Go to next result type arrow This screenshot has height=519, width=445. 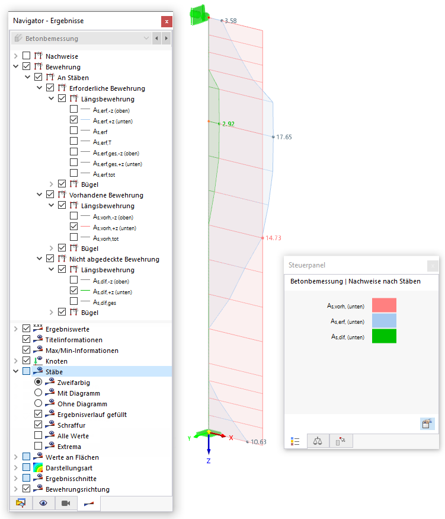(167, 39)
